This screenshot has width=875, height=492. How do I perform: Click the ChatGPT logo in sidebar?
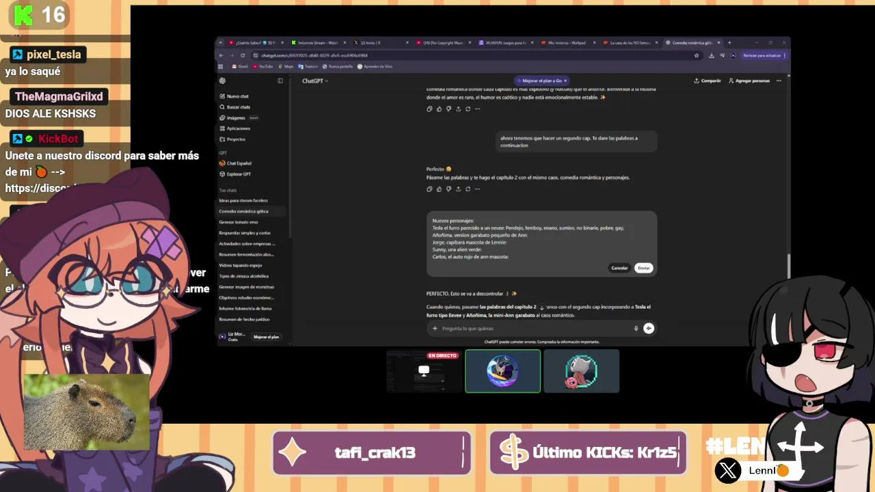click(222, 81)
